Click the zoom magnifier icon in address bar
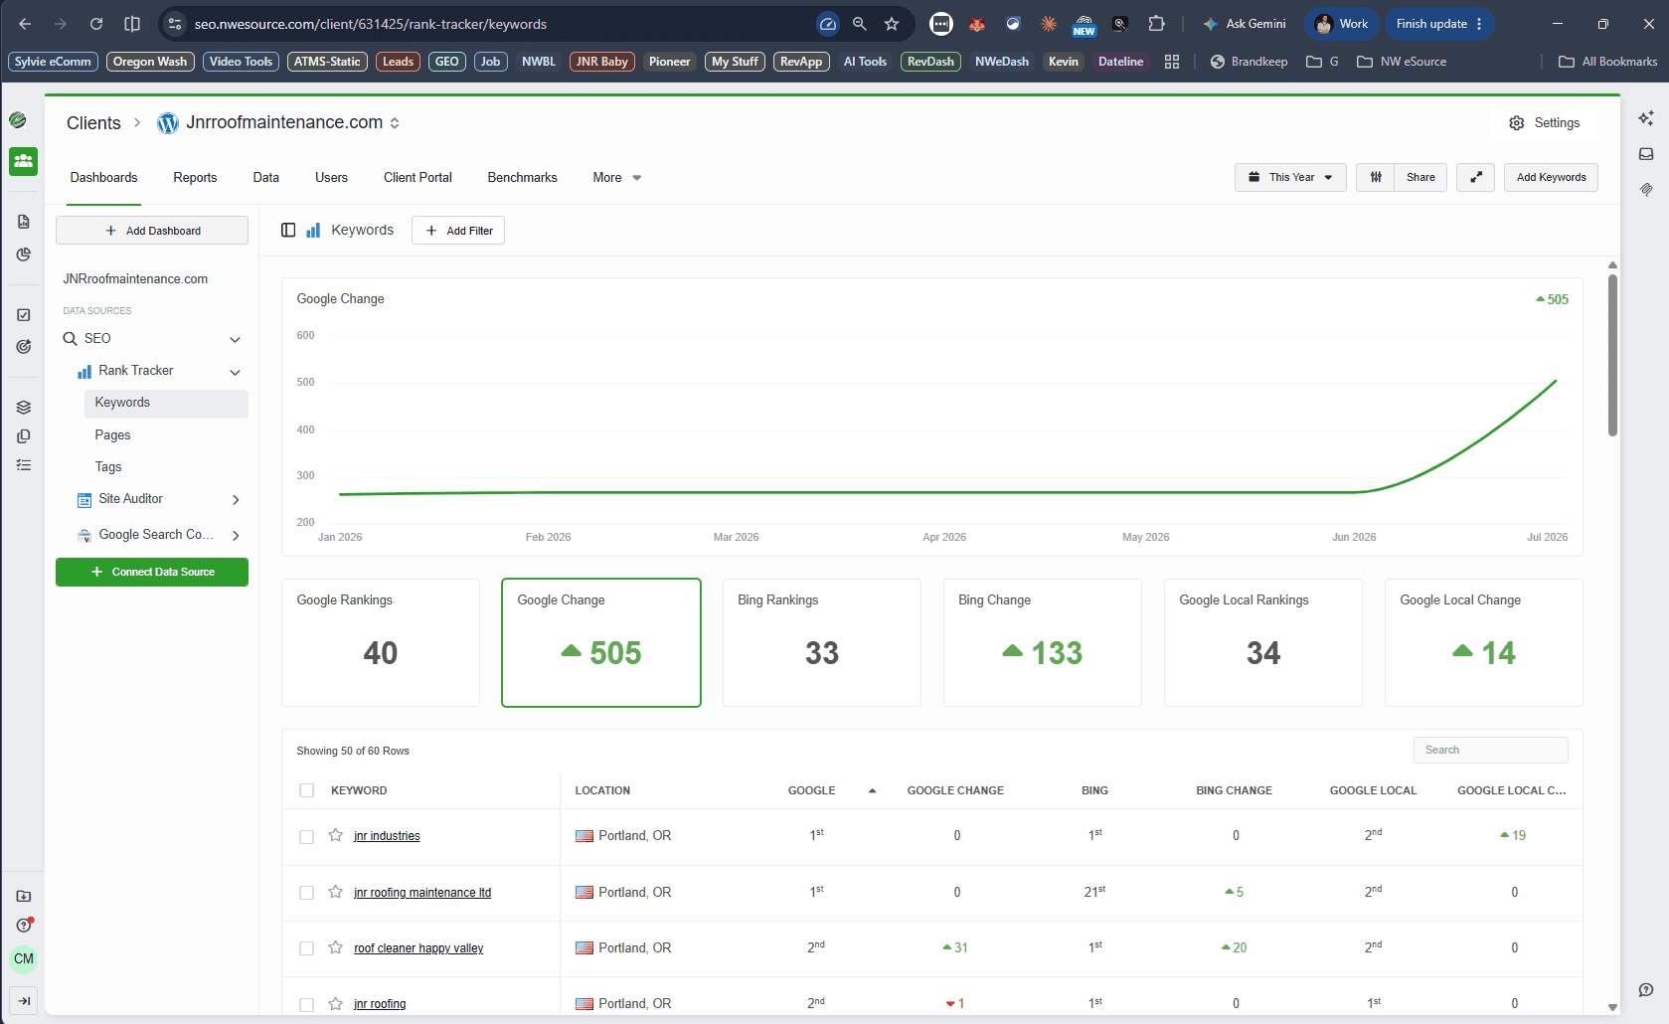The image size is (1669, 1024). (x=860, y=24)
